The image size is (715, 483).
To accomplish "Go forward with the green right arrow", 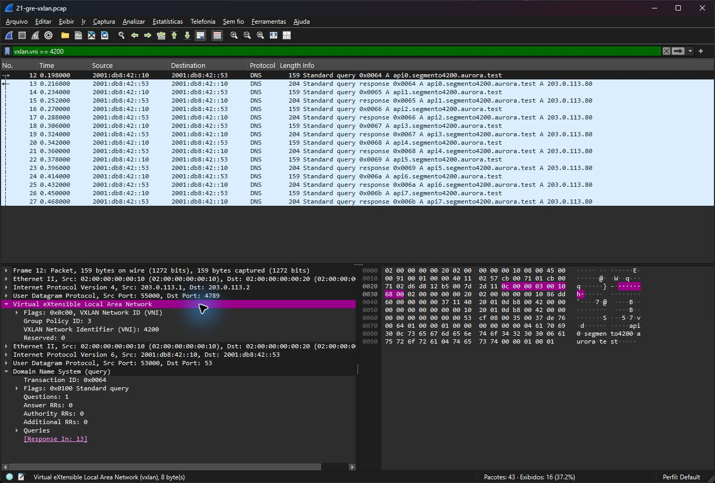I will tap(148, 35).
